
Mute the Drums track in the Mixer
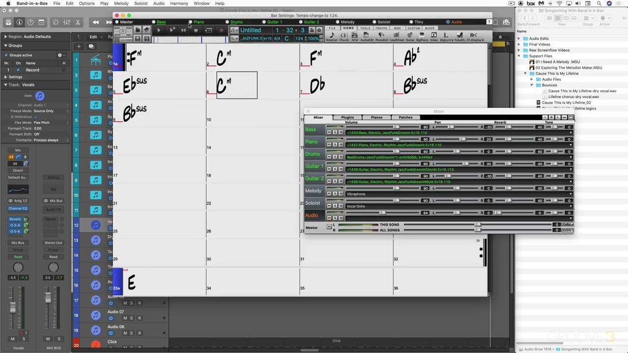point(329,157)
